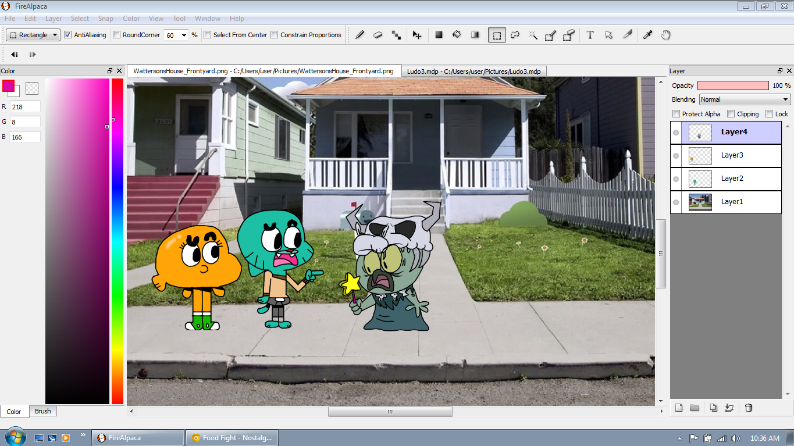Select the Select Eraser tool
The width and height of the screenshot is (794, 446).
[569, 35]
